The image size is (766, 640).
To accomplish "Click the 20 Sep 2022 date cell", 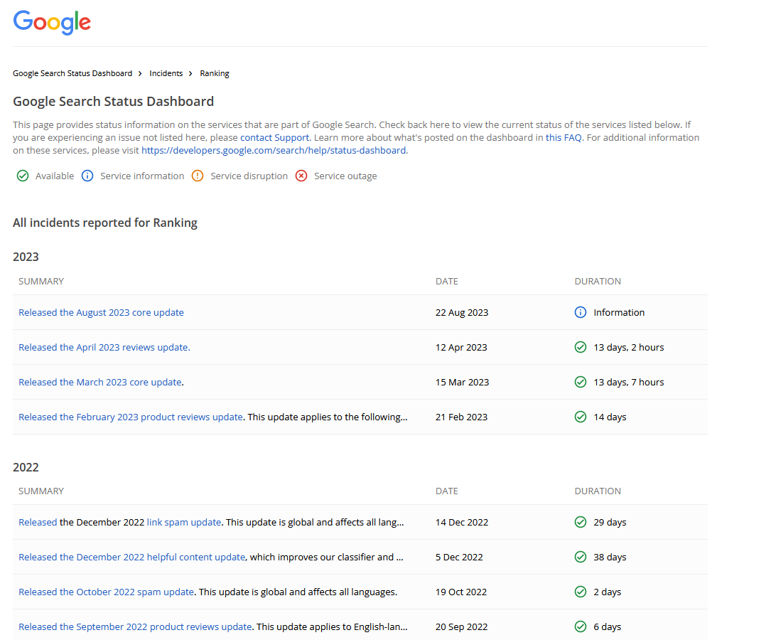I will coord(461,626).
